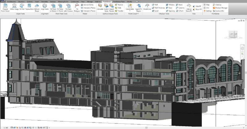Click the Prepare Point Cloud tool
247x129 pixels.
pos(5,7)
